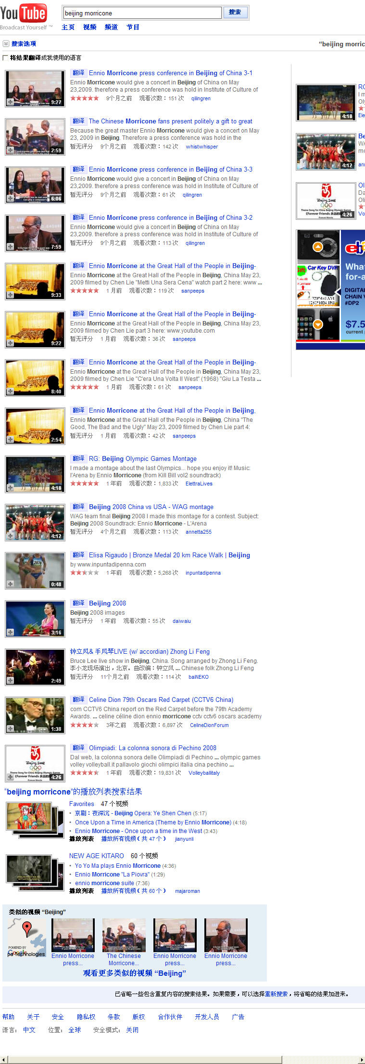The image size is (365, 1064).
Task: Open uploader Volleyballitaly channel link
Action: (204, 773)
